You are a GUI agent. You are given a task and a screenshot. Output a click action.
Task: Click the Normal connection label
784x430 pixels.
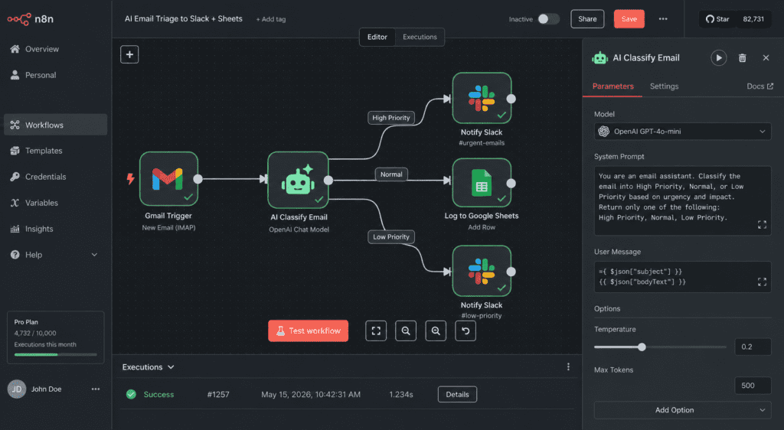[x=391, y=174]
